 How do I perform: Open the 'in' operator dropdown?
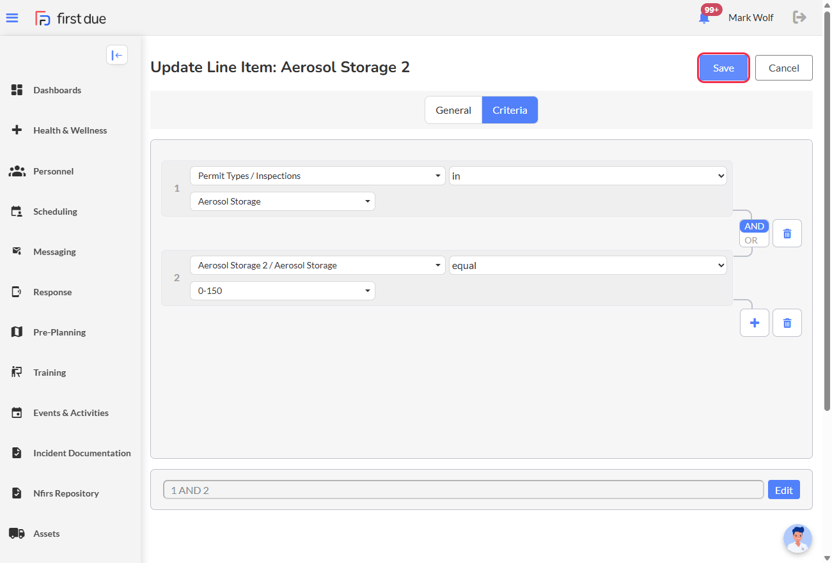588,176
